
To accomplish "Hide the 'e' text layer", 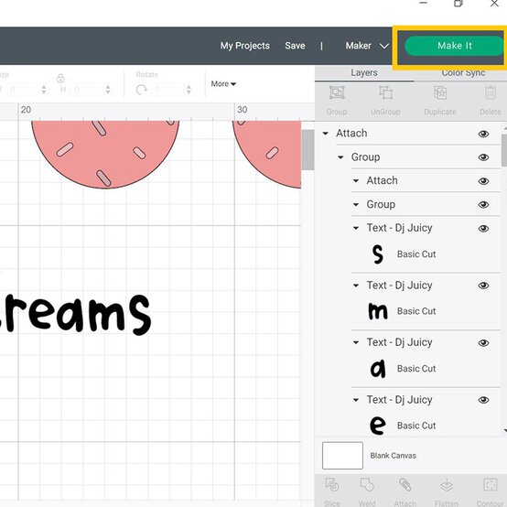I will (x=483, y=400).
